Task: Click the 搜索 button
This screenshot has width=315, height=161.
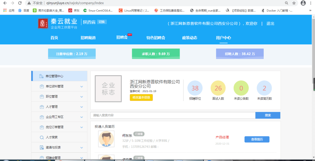Action: [x=268, y=115]
